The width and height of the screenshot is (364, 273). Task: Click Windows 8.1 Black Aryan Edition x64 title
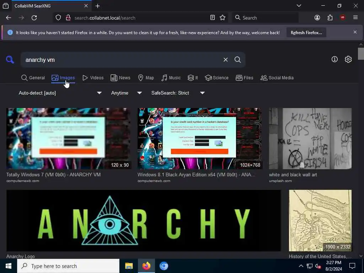pyautogui.click(x=196, y=175)
